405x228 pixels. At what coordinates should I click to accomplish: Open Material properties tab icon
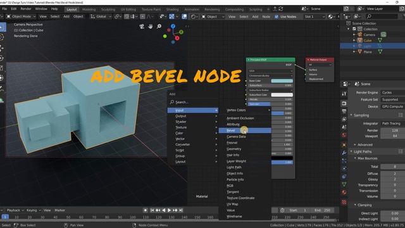pos(344,193)
